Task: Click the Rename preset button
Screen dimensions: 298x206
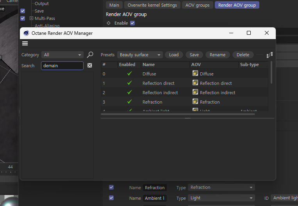Action: coord(218,55)
